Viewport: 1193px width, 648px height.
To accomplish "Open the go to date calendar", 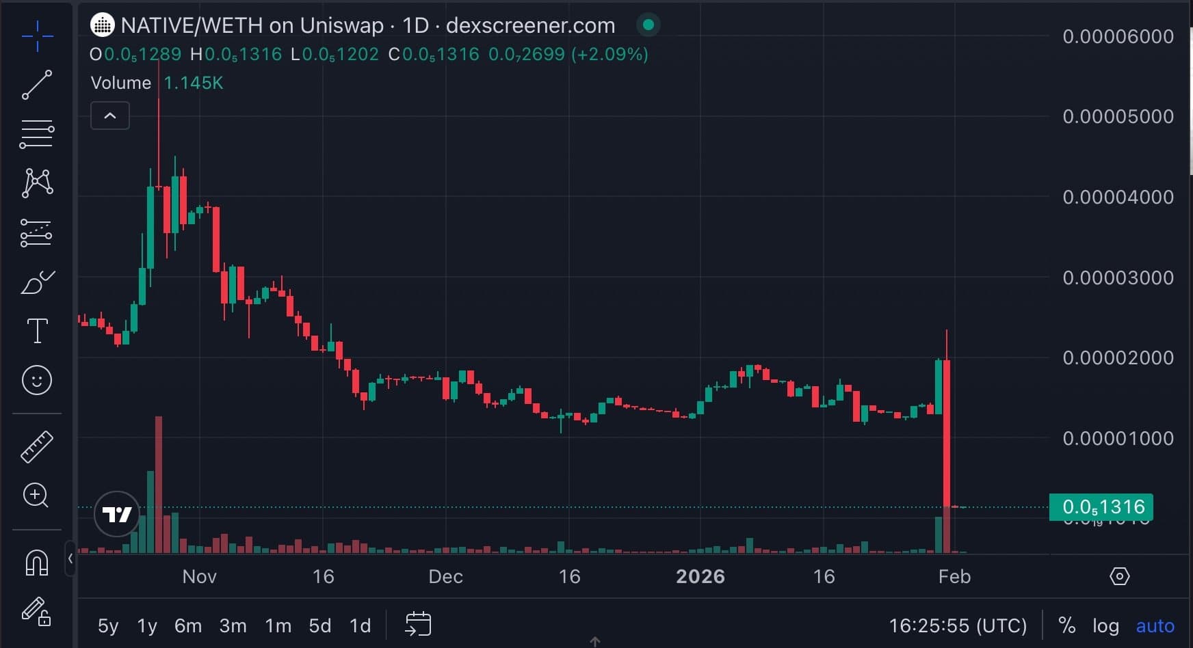I will pos(418,625).
